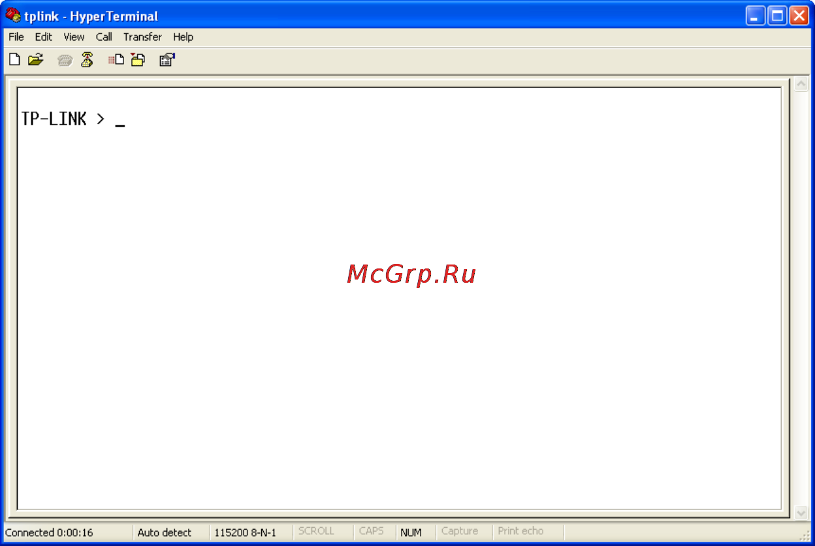The height and width of the screenshot is (546, 815).
Task: Open the Edit menu
Action: [44, 37]
